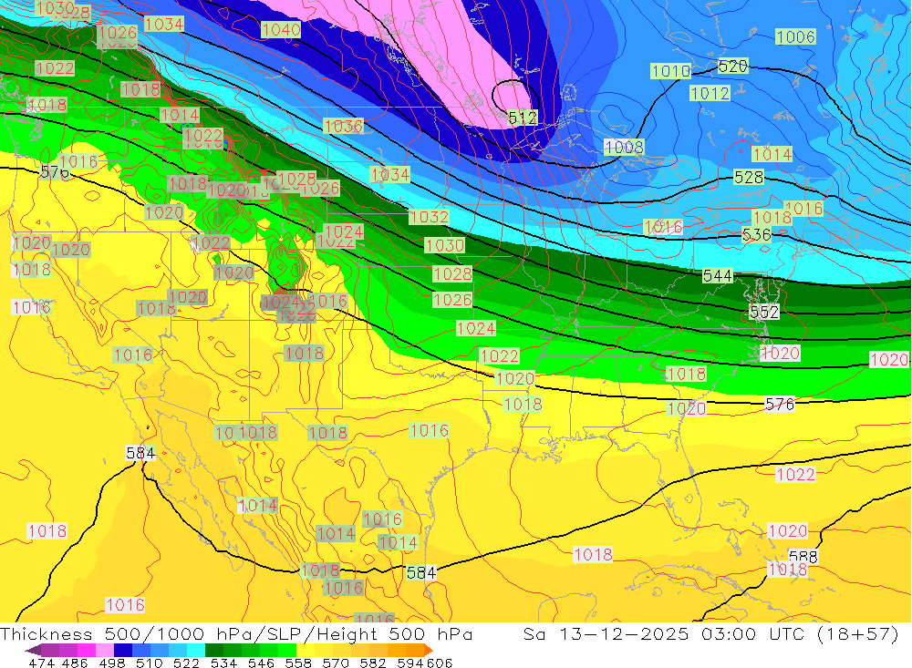Click the legend value '510'
912x668 pixels.
[149, 663]
